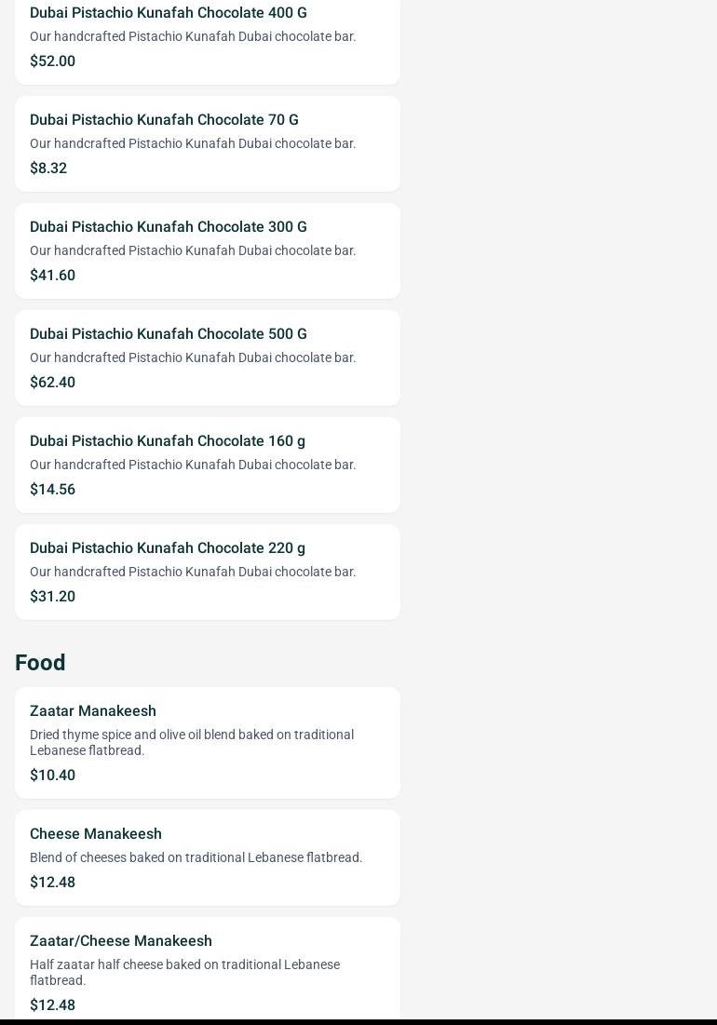Click the $52.00 price
The height and width of the screenshot is (1025, 717).
(52, 61)
